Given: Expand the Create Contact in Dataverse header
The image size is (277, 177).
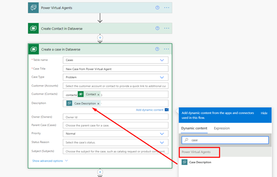Looking at the screenshot, I should [x=100, y=28].
